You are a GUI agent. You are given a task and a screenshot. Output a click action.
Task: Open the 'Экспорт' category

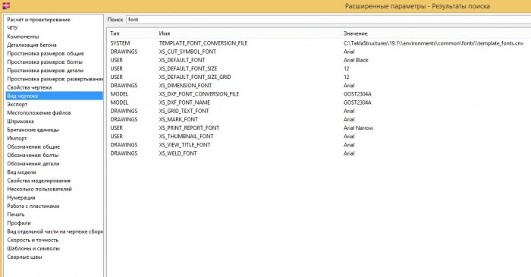pyautogui.click(x=17, y=104)
